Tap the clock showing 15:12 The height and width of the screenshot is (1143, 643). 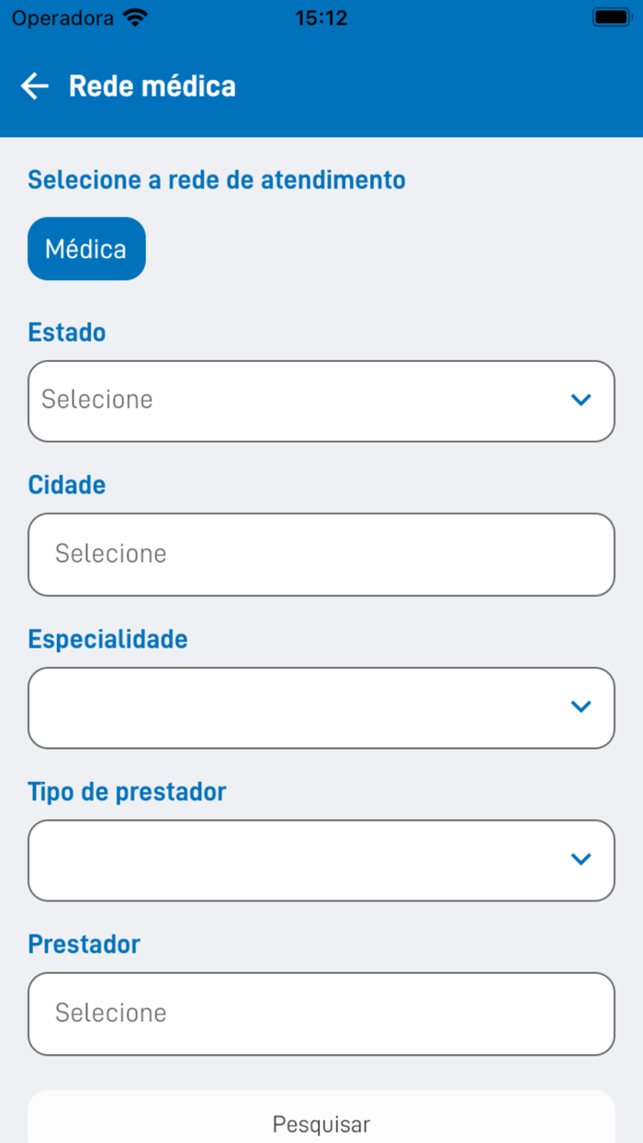point(321,17)
